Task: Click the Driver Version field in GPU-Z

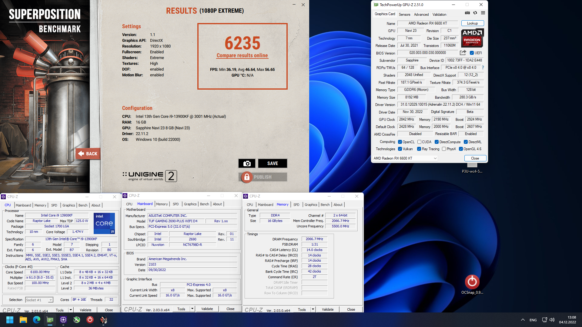Action: (x=440, y=104)
